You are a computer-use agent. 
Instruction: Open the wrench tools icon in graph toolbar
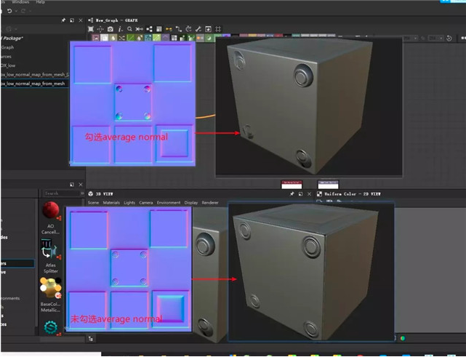point(198,29)
